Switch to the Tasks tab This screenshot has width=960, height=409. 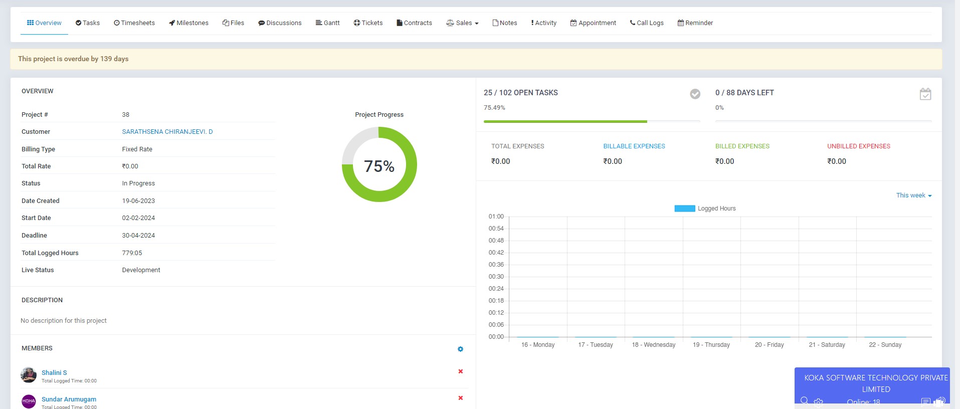click(x=88, y=23)
